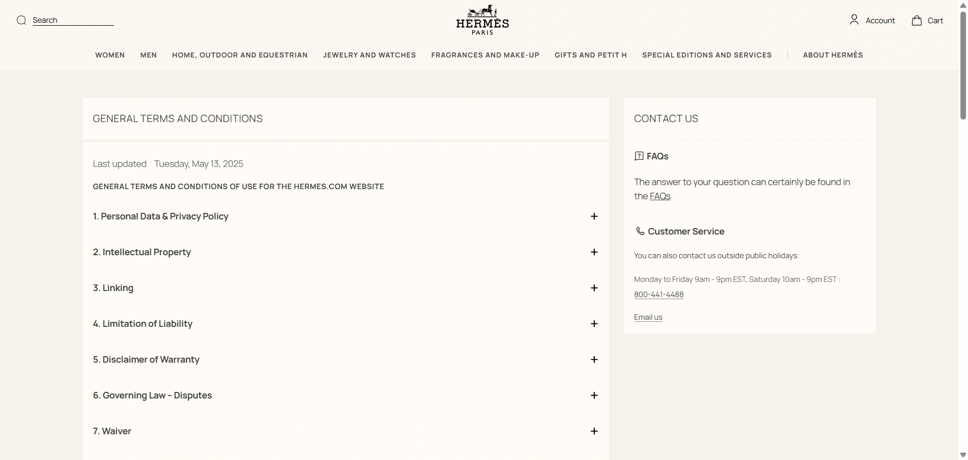The height and width of the screenshot is (460, 968).
Task: Open Jewelry and Watches menu
Action: pyautogui.click(x=369, y=55)
